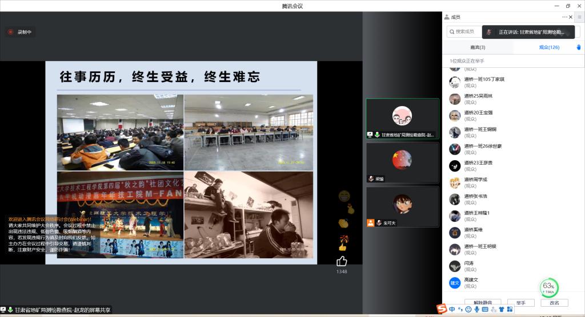
Task: Click the recording indicator (录制中) icon
Action: (x=10, y=32)
